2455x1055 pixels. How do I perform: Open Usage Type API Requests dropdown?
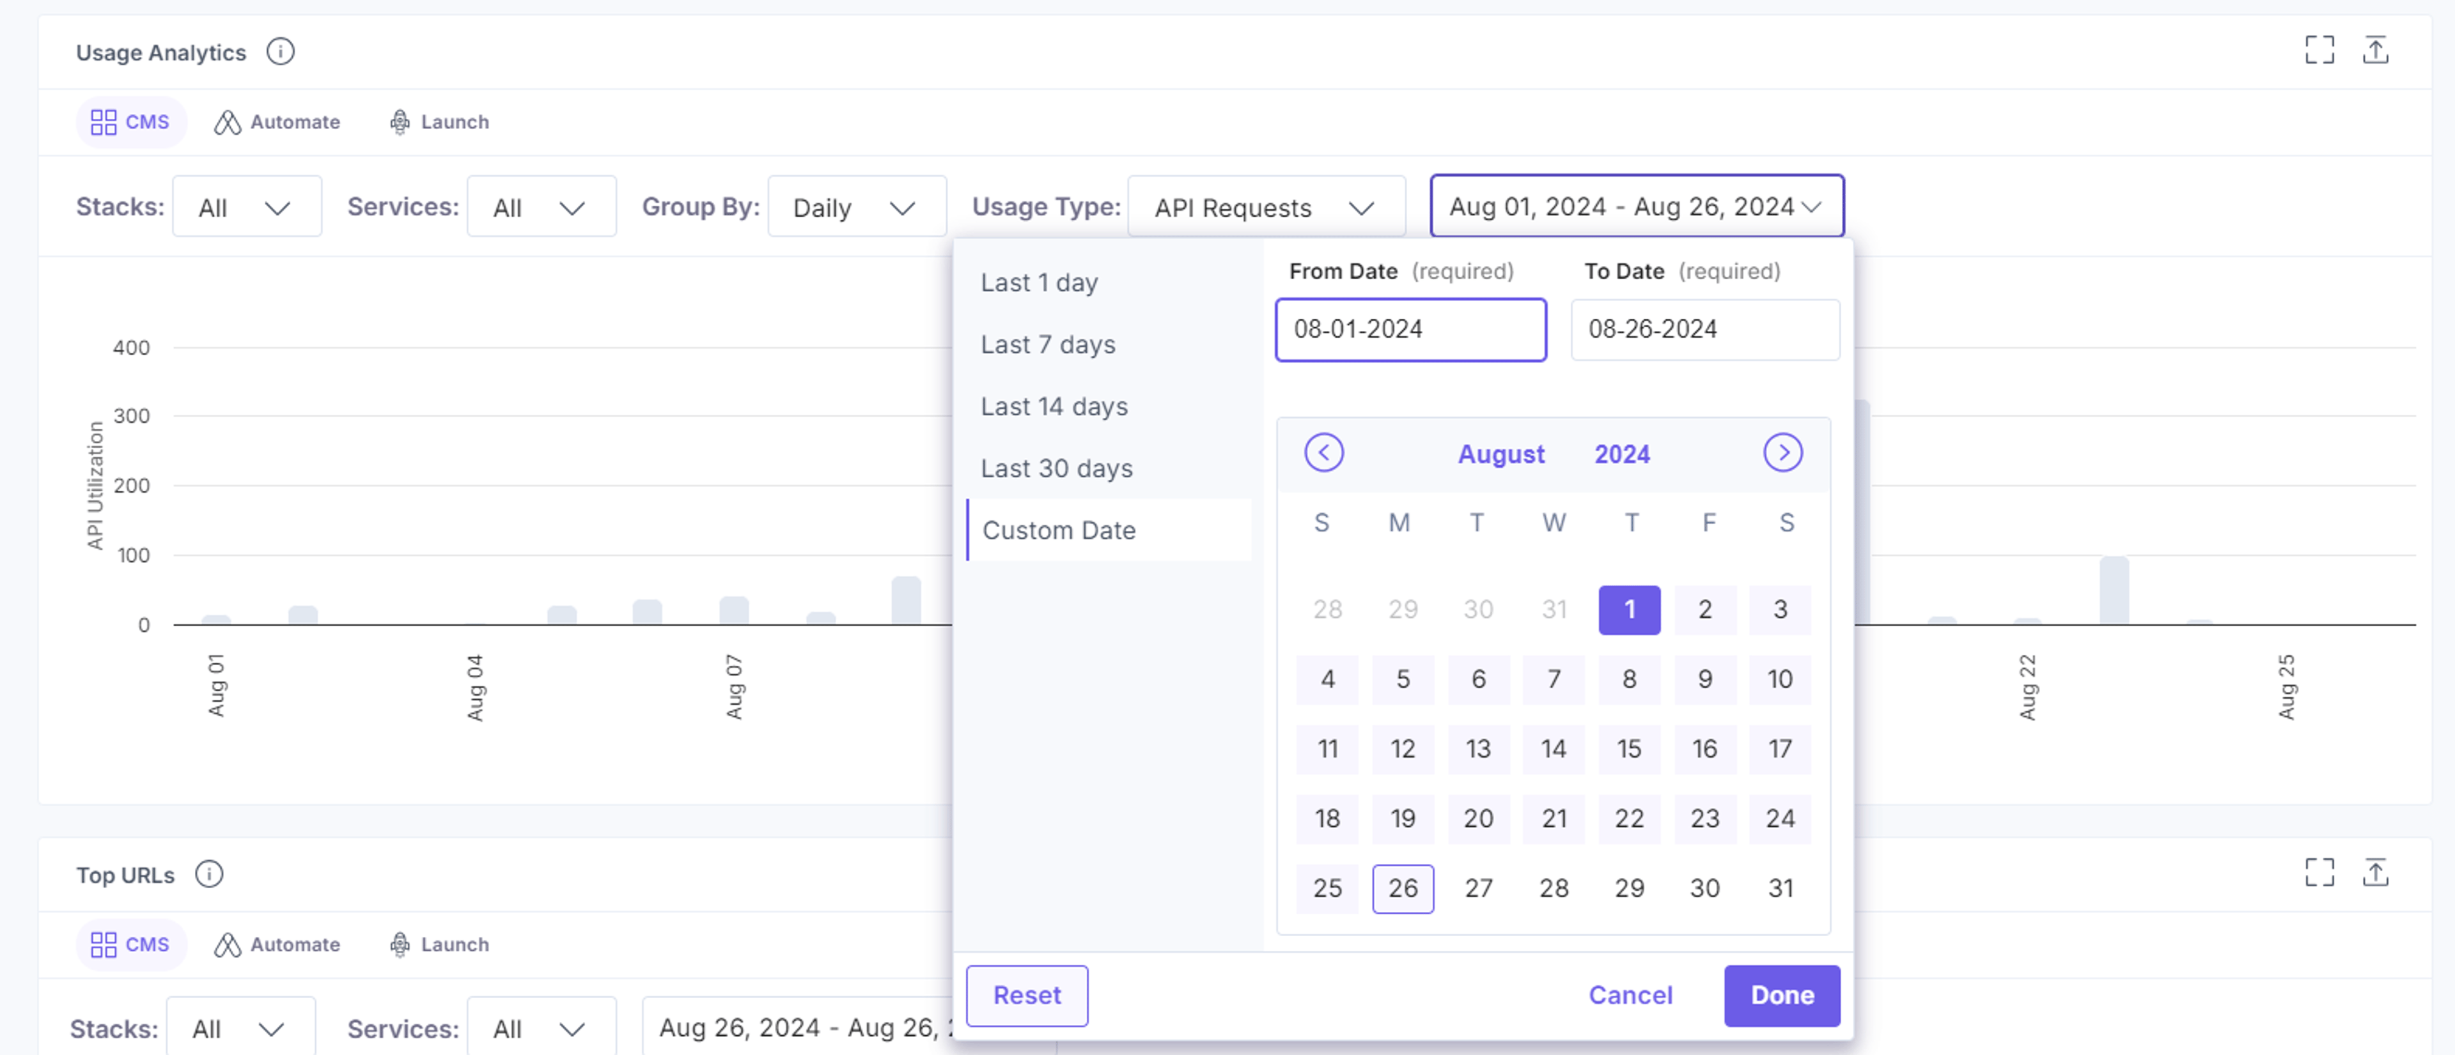coord(1266,206)
